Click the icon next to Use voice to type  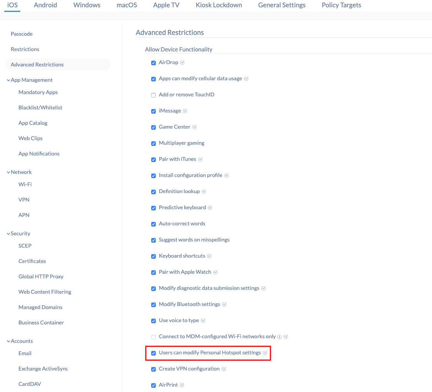[203, 321]
